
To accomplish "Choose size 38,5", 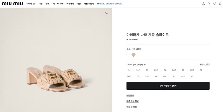I will [129, 76].
